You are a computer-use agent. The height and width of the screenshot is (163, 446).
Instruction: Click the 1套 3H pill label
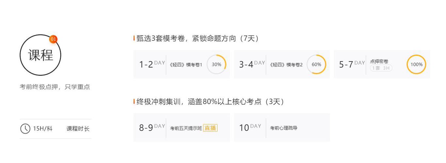pyautogui.click(x=381, y=68)
